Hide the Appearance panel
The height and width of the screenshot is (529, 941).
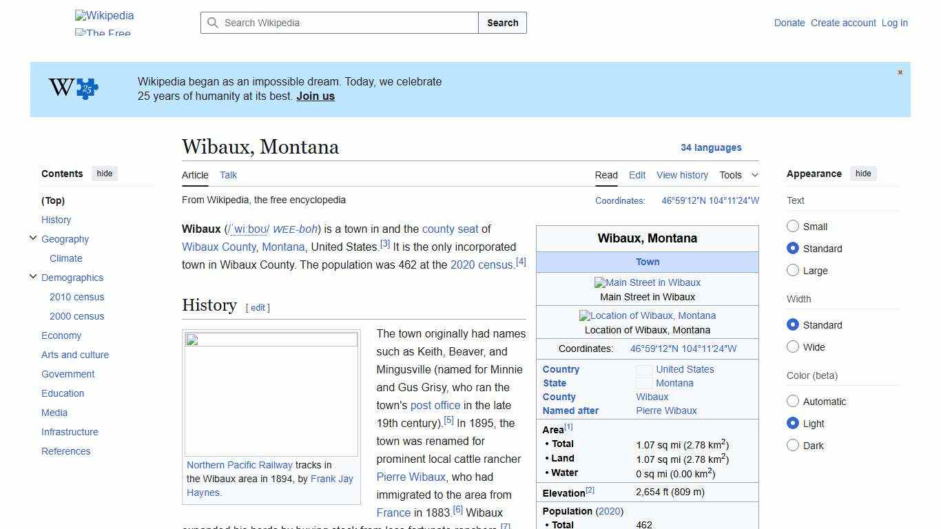click(863, 174)
